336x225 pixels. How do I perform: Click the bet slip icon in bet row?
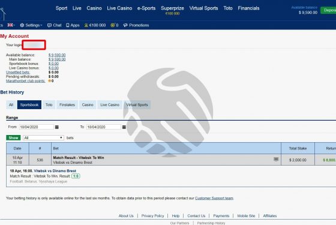click(276, 159)
